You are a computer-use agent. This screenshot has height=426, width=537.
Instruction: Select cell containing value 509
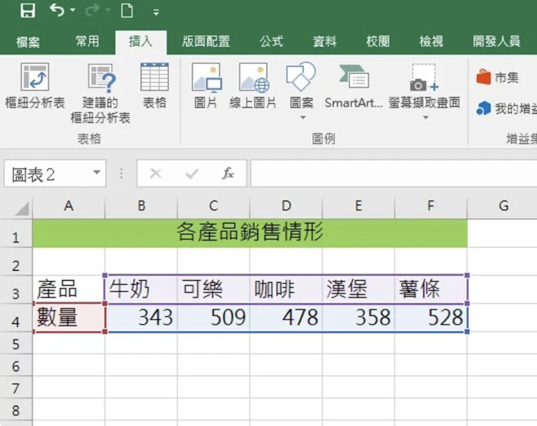pyautogui.click(x=212, y=316)
